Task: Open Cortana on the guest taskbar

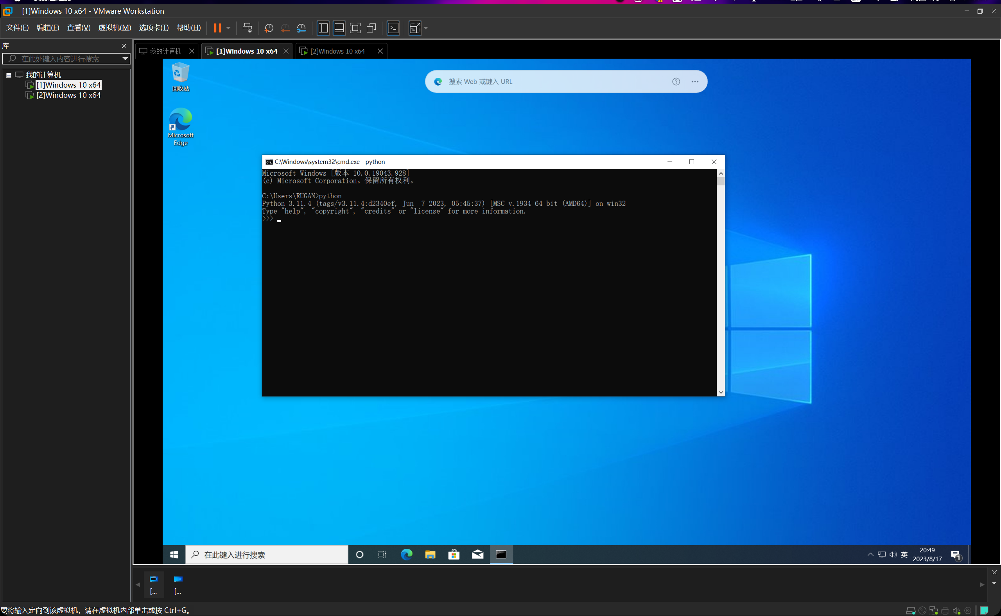Action: point(360,555)
